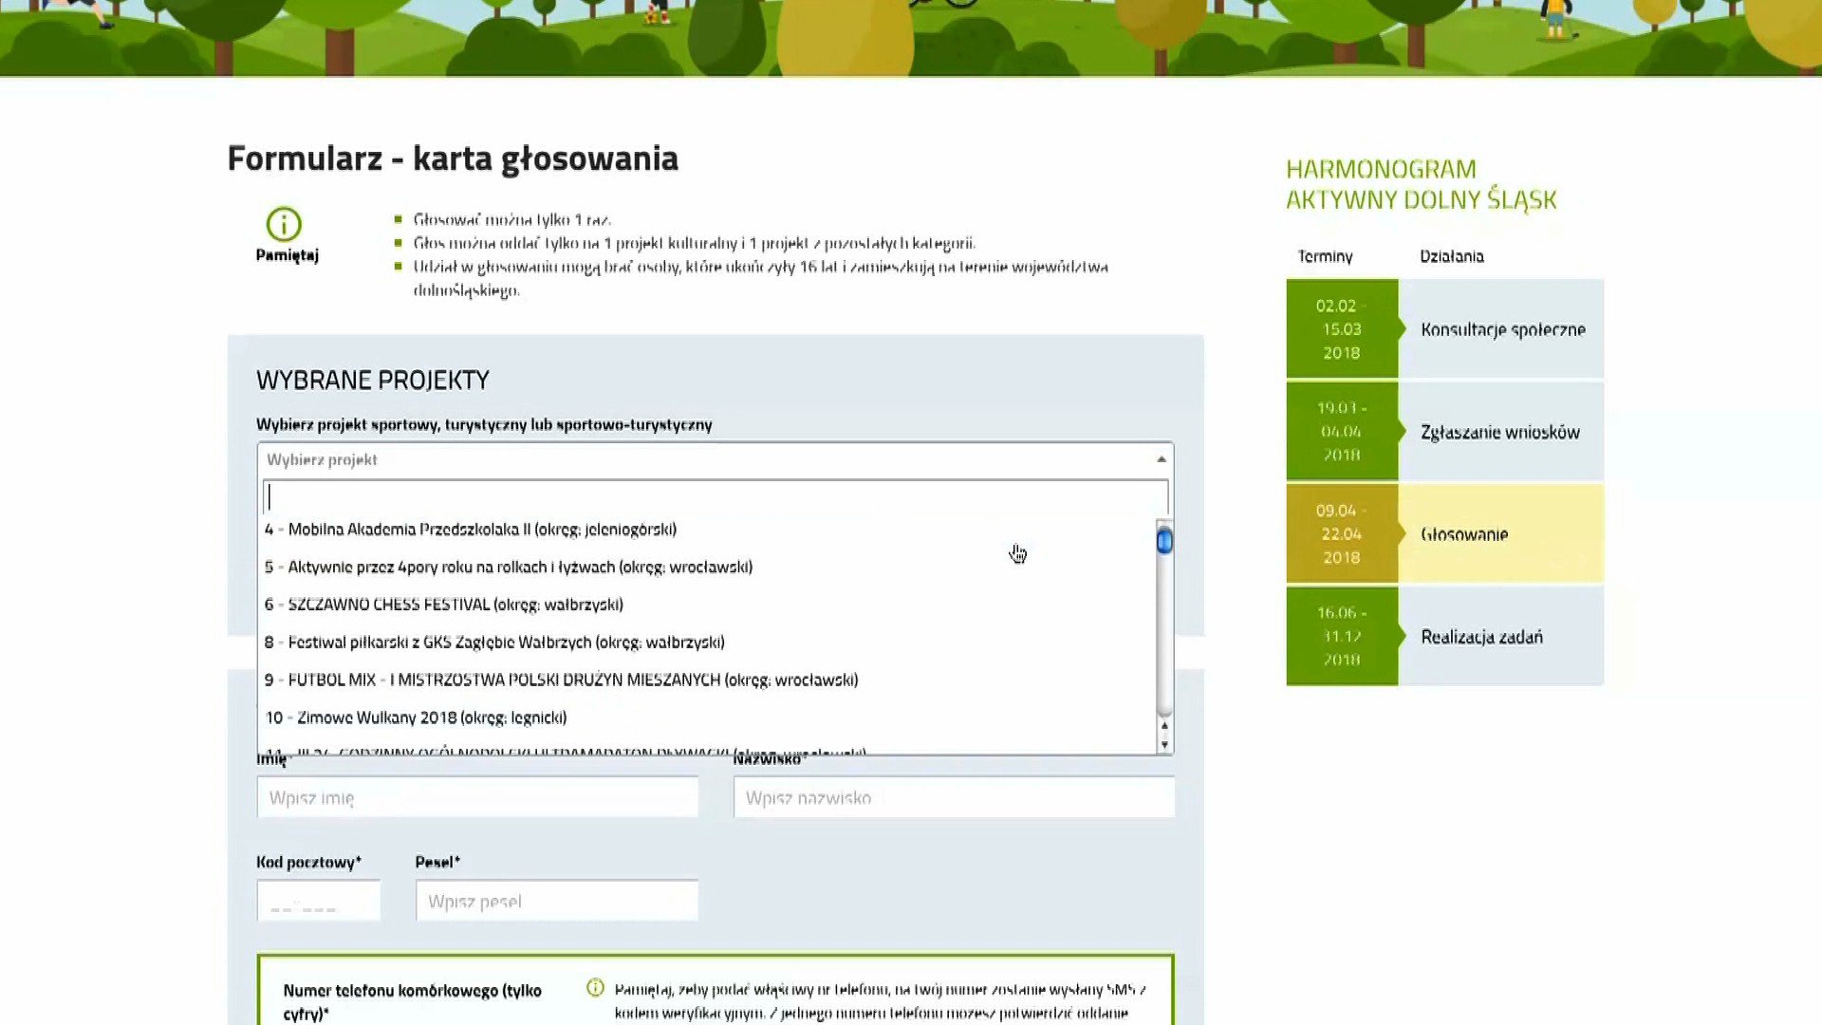Image resolution: width=1822 pixels, height=1025 pixels.
Task: Click the Wpisz nazwisko input field
Action: (954, 797)
